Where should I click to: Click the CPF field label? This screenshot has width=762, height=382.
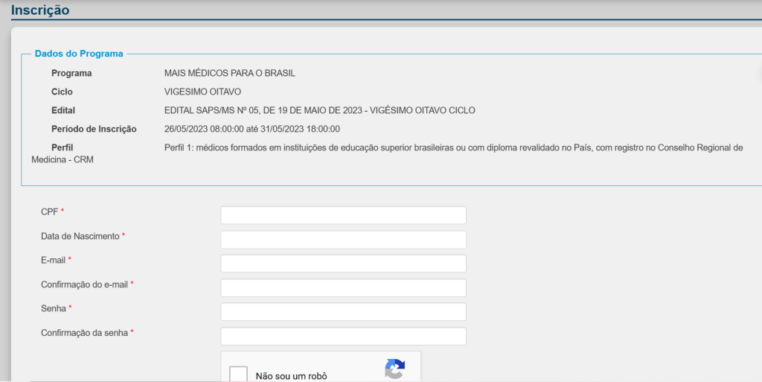[x=49, y=212]
